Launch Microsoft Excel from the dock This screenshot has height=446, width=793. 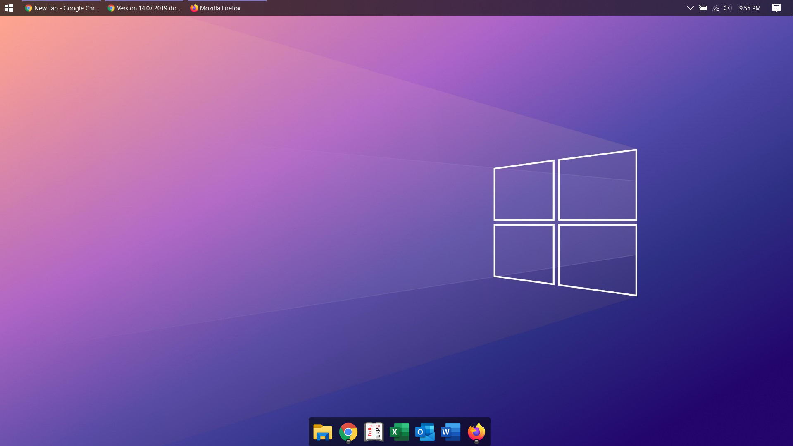pos(399,432)
